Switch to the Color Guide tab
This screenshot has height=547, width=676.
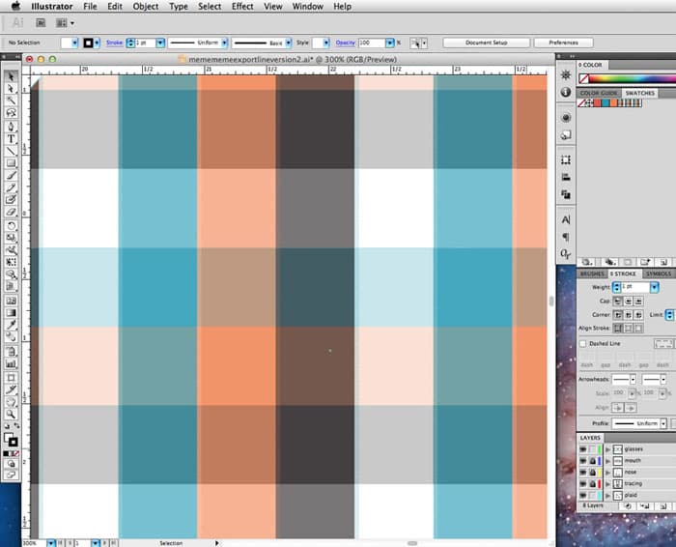tap(599, 93)
